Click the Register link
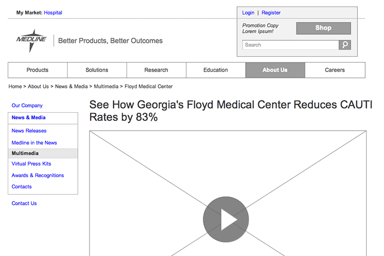The image size is (384, 256). [x=271, y=13]
